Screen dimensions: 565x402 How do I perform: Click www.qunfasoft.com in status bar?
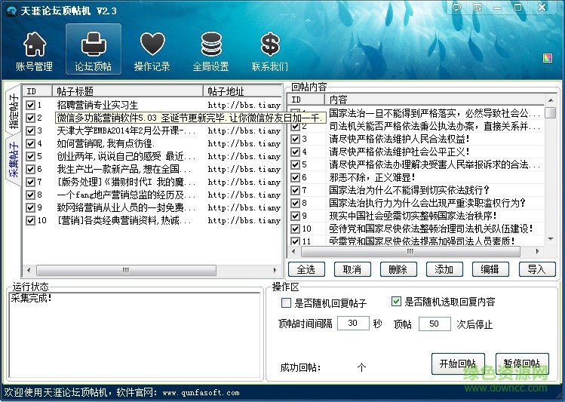pyautogui.click(x=201, y=393)
